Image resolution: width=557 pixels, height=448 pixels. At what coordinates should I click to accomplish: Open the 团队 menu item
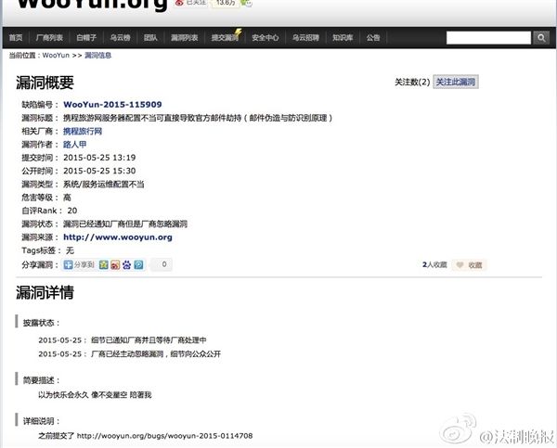[150, 38]
